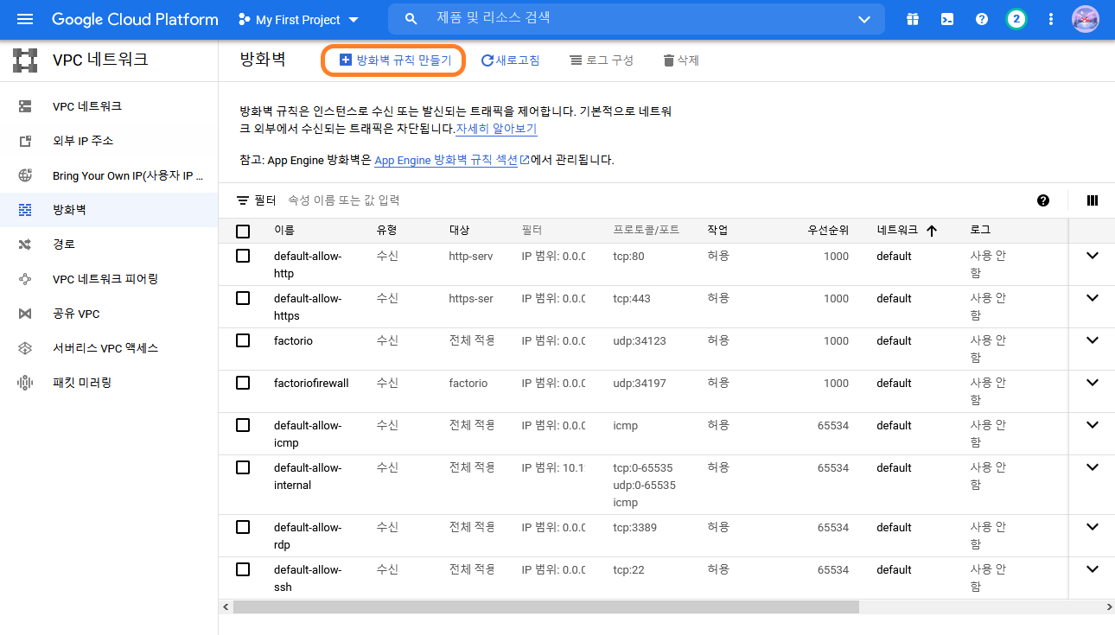Toggle the select-all checkbox in table header
The width and height of the screenshot is (1115, 635).
pos(243,232)
